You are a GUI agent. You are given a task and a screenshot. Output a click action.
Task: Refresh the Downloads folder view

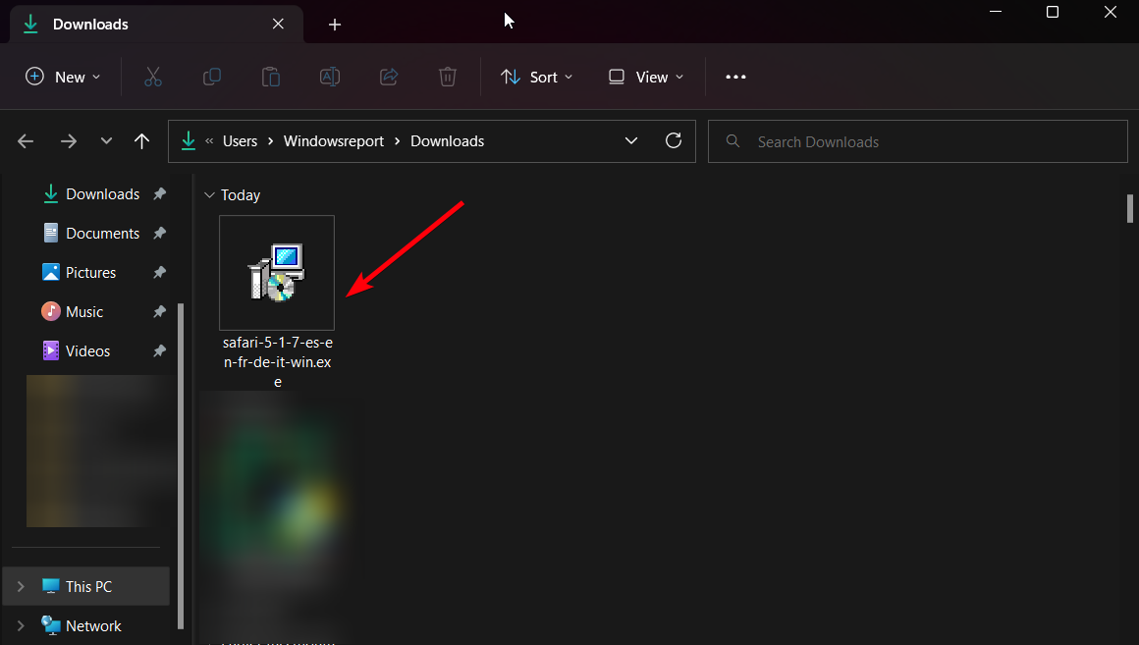click(x=674, y=141)
